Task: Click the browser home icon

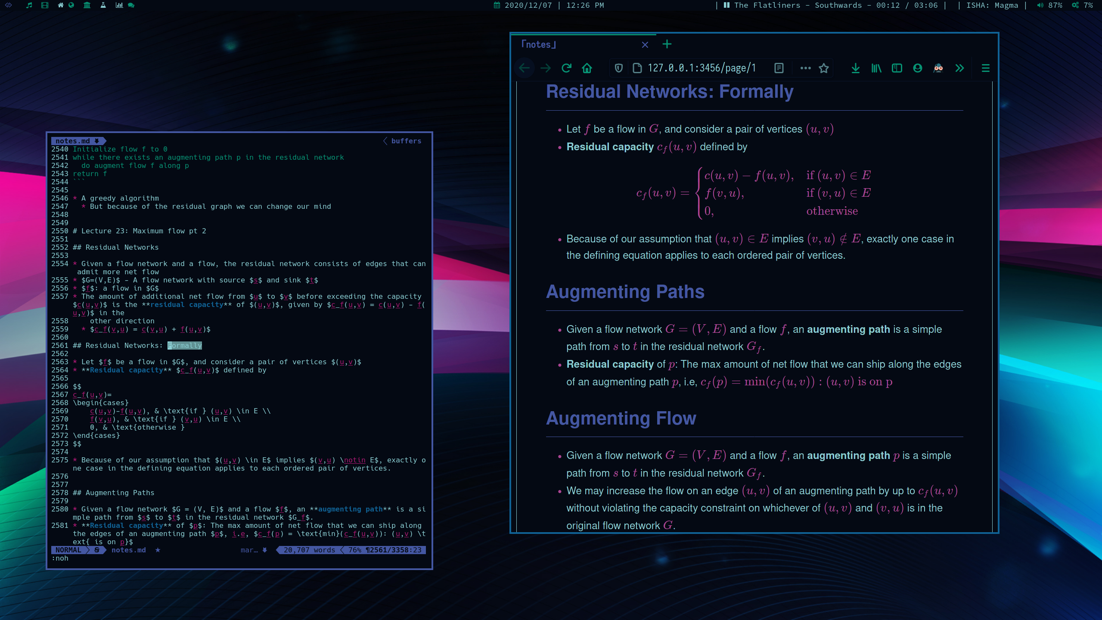Action: [587, 68]
